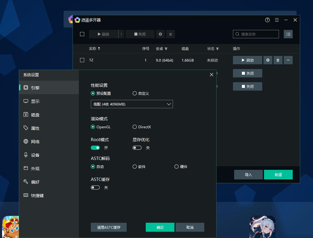Enable the 显存优化 toggle
This screenshot has height=238, width=313.
click(x=137, y=148)
